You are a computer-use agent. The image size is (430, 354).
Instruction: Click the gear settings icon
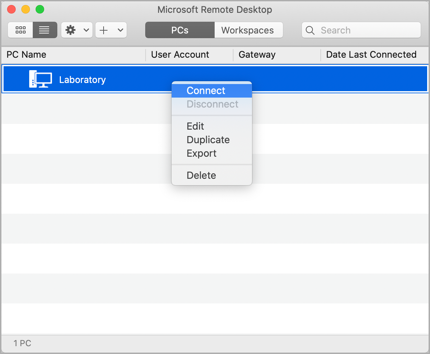(x=71, y=30)
